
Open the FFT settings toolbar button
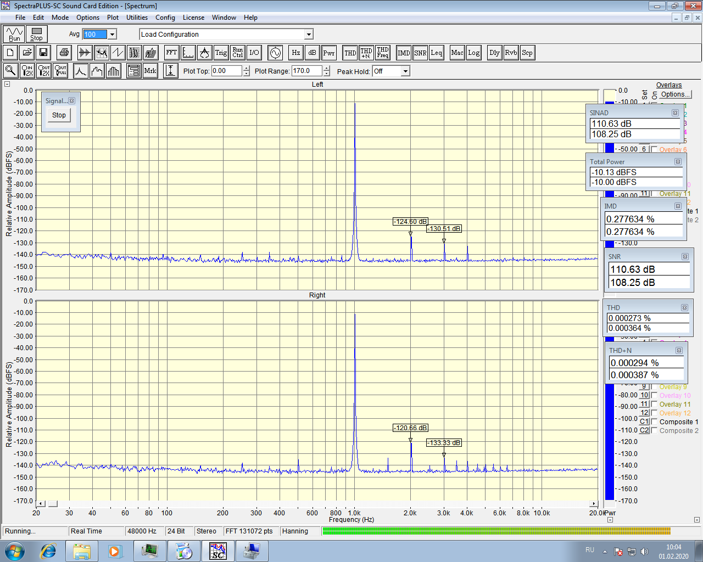(x=171, y=53)
